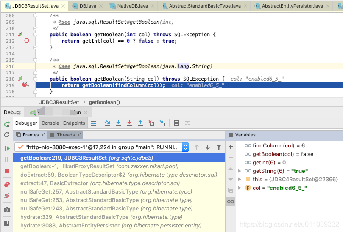343x232 pixels.
Task: Click the frames filter funnel icon
Action: (218, 147)
